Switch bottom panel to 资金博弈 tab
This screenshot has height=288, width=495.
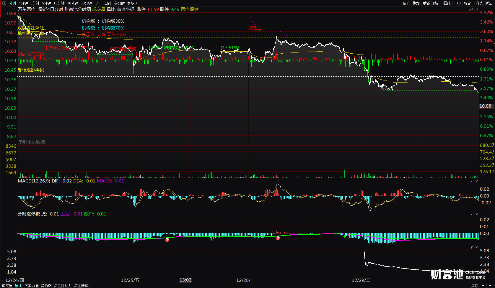point(81,286)
